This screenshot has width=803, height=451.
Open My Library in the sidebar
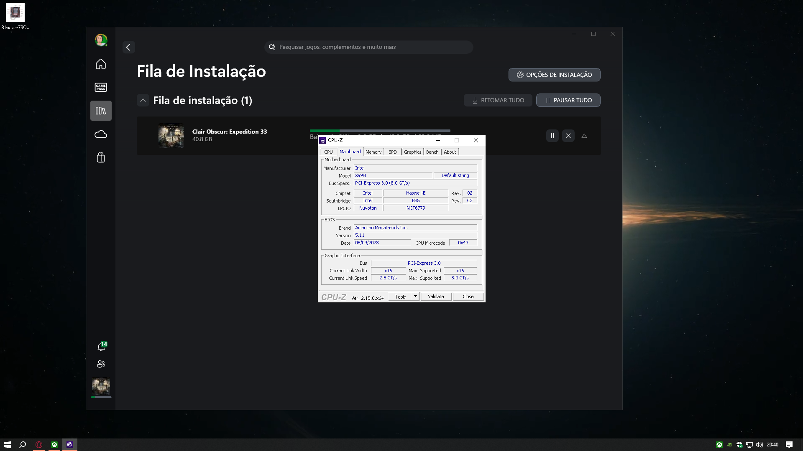pos(101,111)
